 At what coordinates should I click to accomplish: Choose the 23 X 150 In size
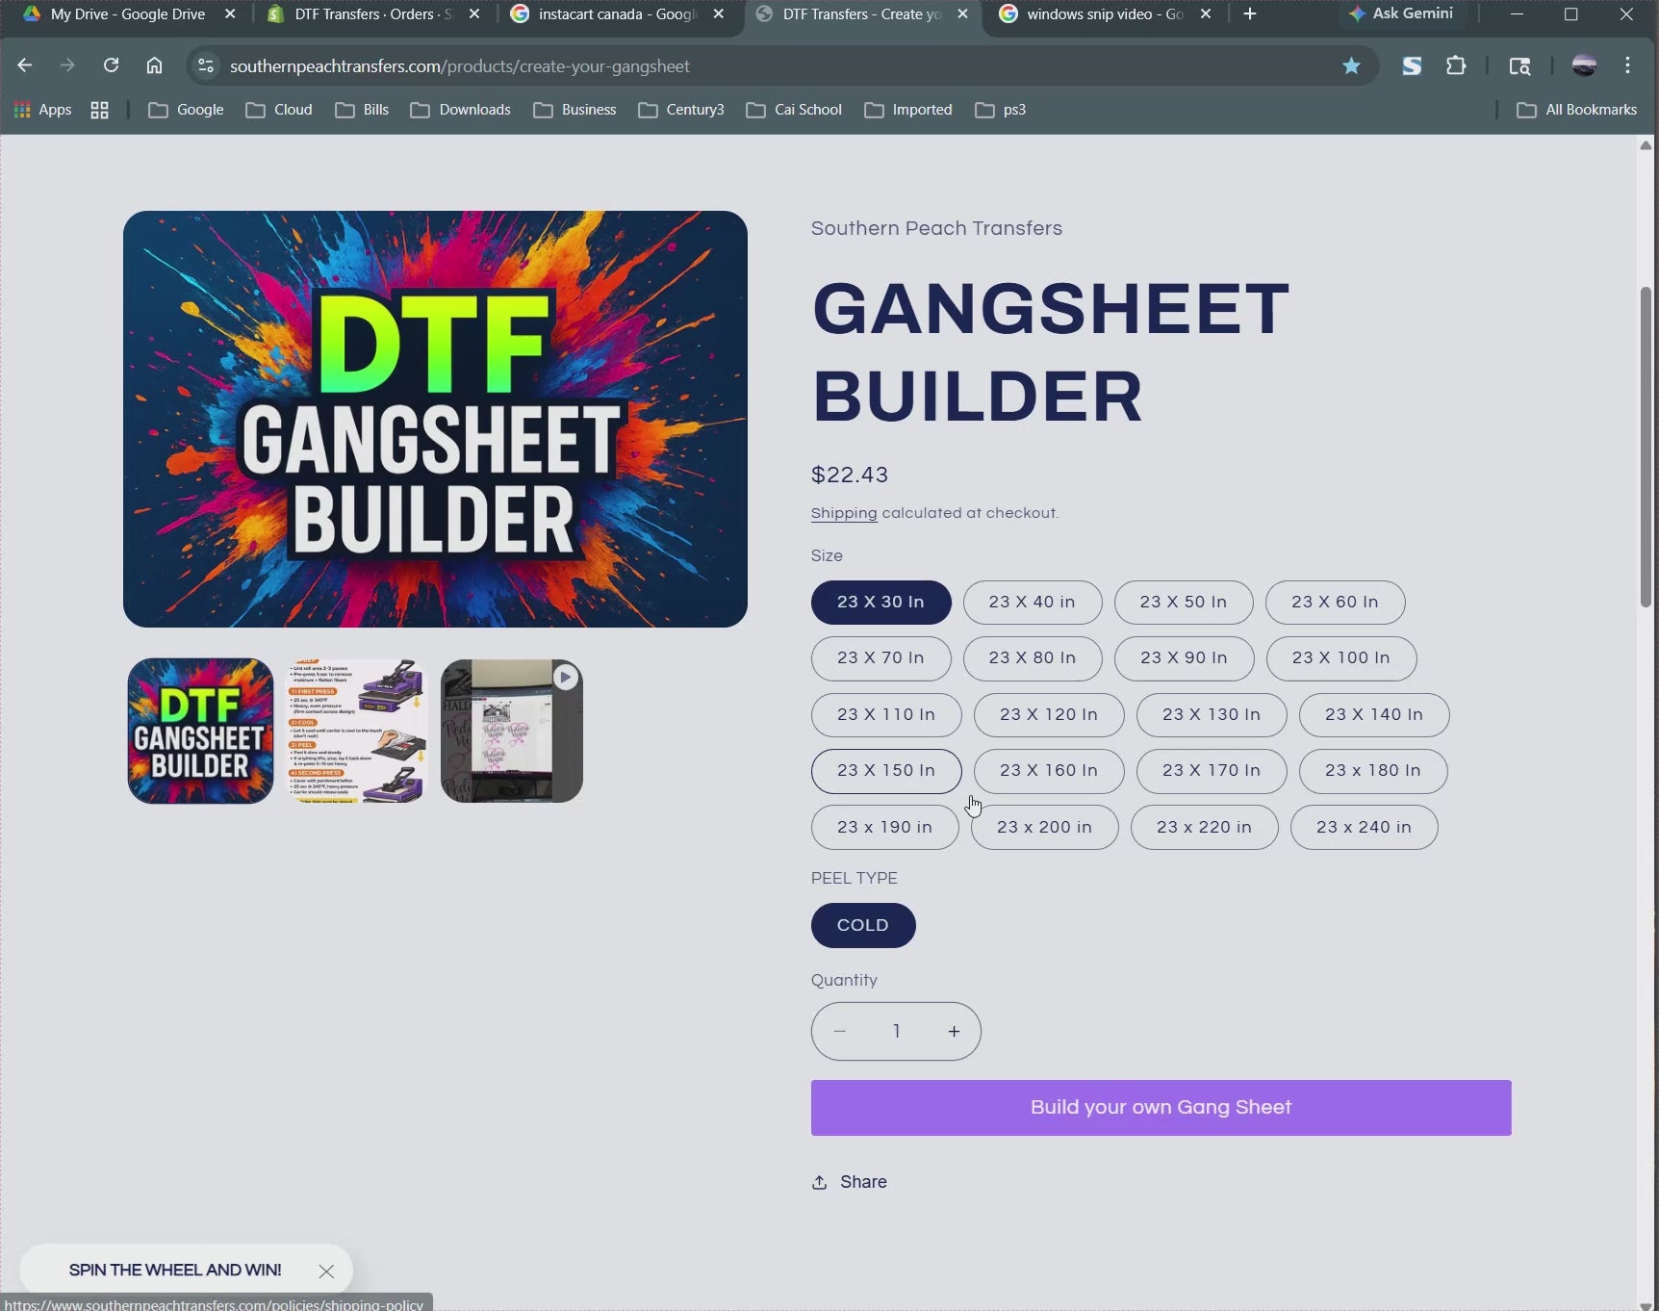click(x=885, y=771)
